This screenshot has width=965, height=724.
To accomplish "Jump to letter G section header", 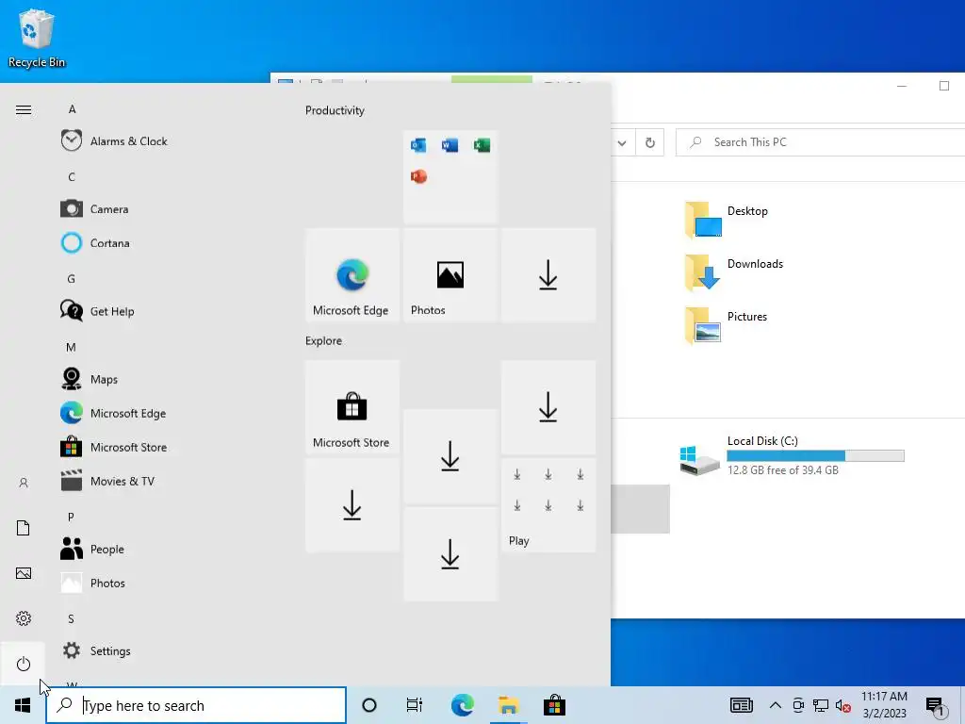I will coord(72,279).
